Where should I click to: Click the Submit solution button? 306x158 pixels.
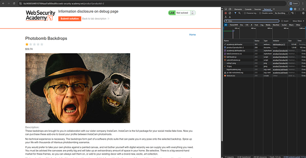click(70, 19)
